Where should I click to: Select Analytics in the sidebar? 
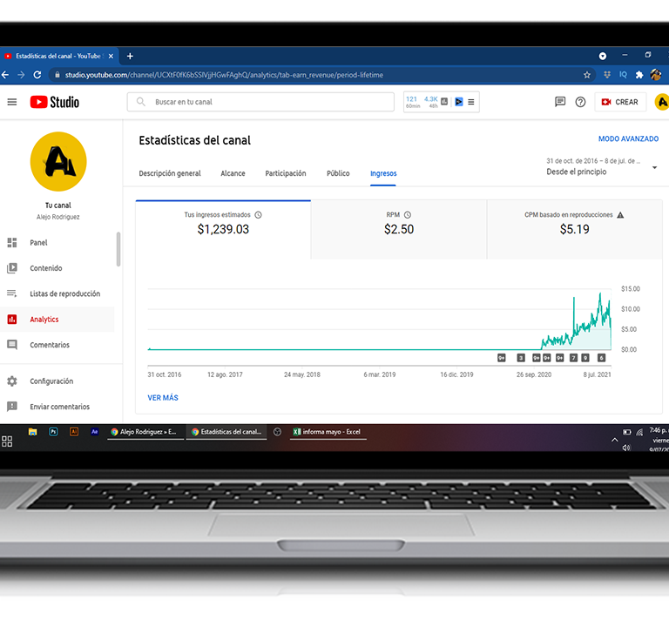coord(57,320)
